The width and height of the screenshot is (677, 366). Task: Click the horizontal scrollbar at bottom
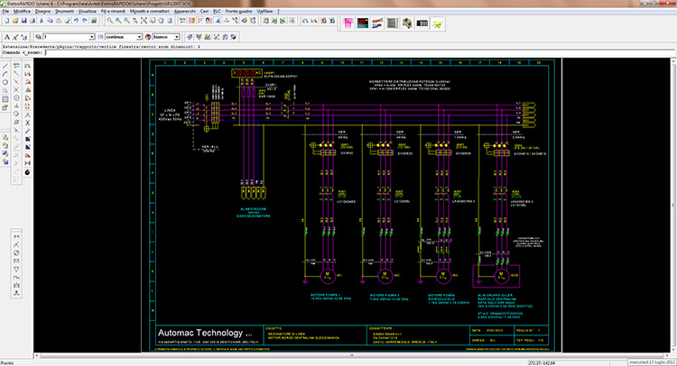coord(352,356)
